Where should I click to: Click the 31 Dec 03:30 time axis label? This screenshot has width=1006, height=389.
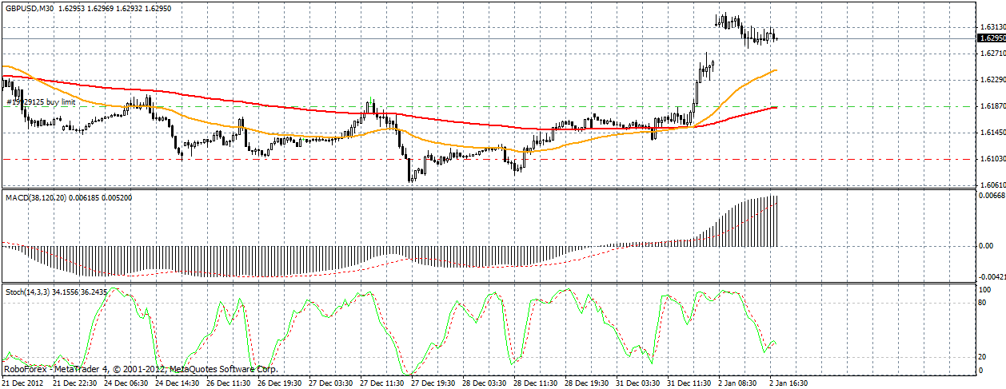coord(640,383)
